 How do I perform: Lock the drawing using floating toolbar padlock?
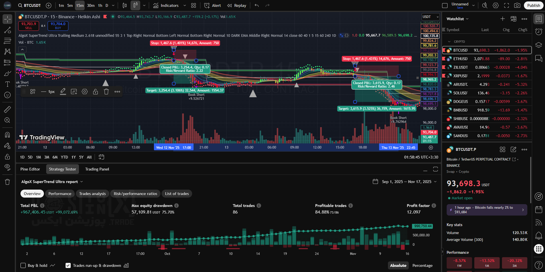pos(95,92)
